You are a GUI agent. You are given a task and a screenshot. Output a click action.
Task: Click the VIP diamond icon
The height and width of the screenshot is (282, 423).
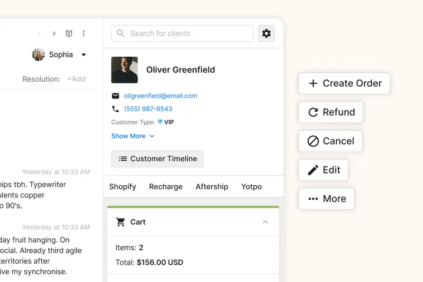(x=160, y=122)
